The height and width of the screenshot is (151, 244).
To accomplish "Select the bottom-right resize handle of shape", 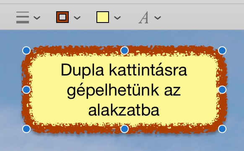I will point(222,129).
